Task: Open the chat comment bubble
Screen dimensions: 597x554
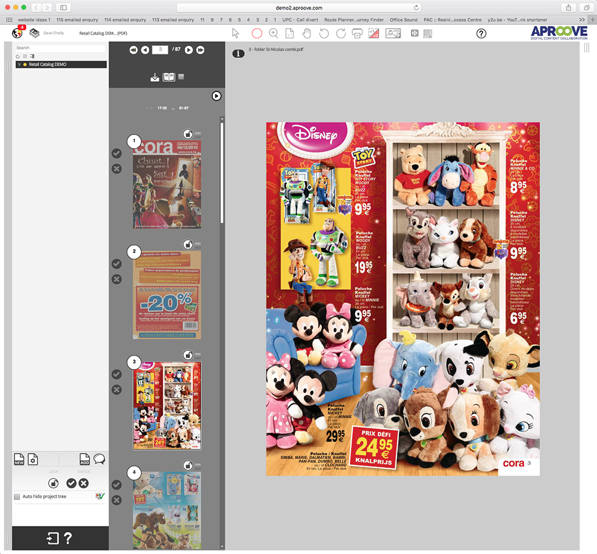Action: point(99,459)
